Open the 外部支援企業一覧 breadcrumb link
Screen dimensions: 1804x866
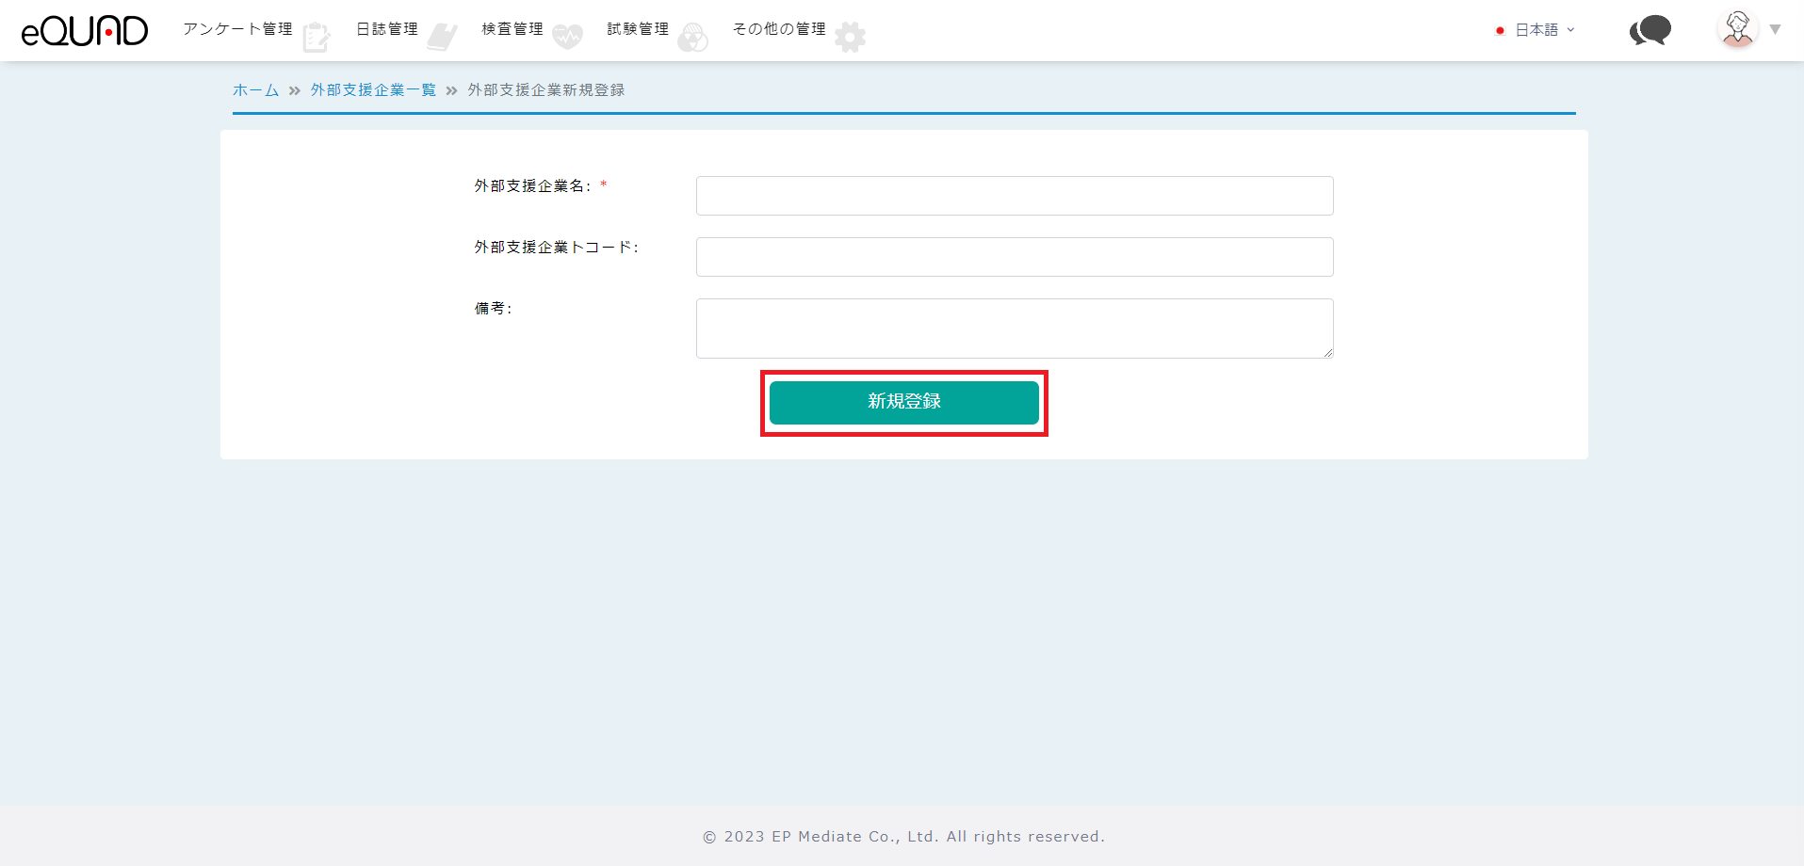(x=373, y=90)
